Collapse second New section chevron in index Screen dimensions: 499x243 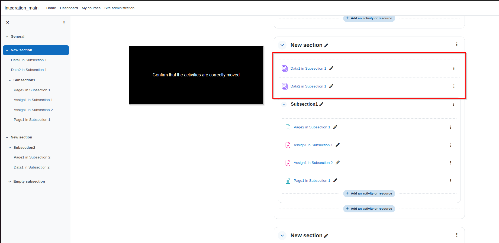point(7,137)
